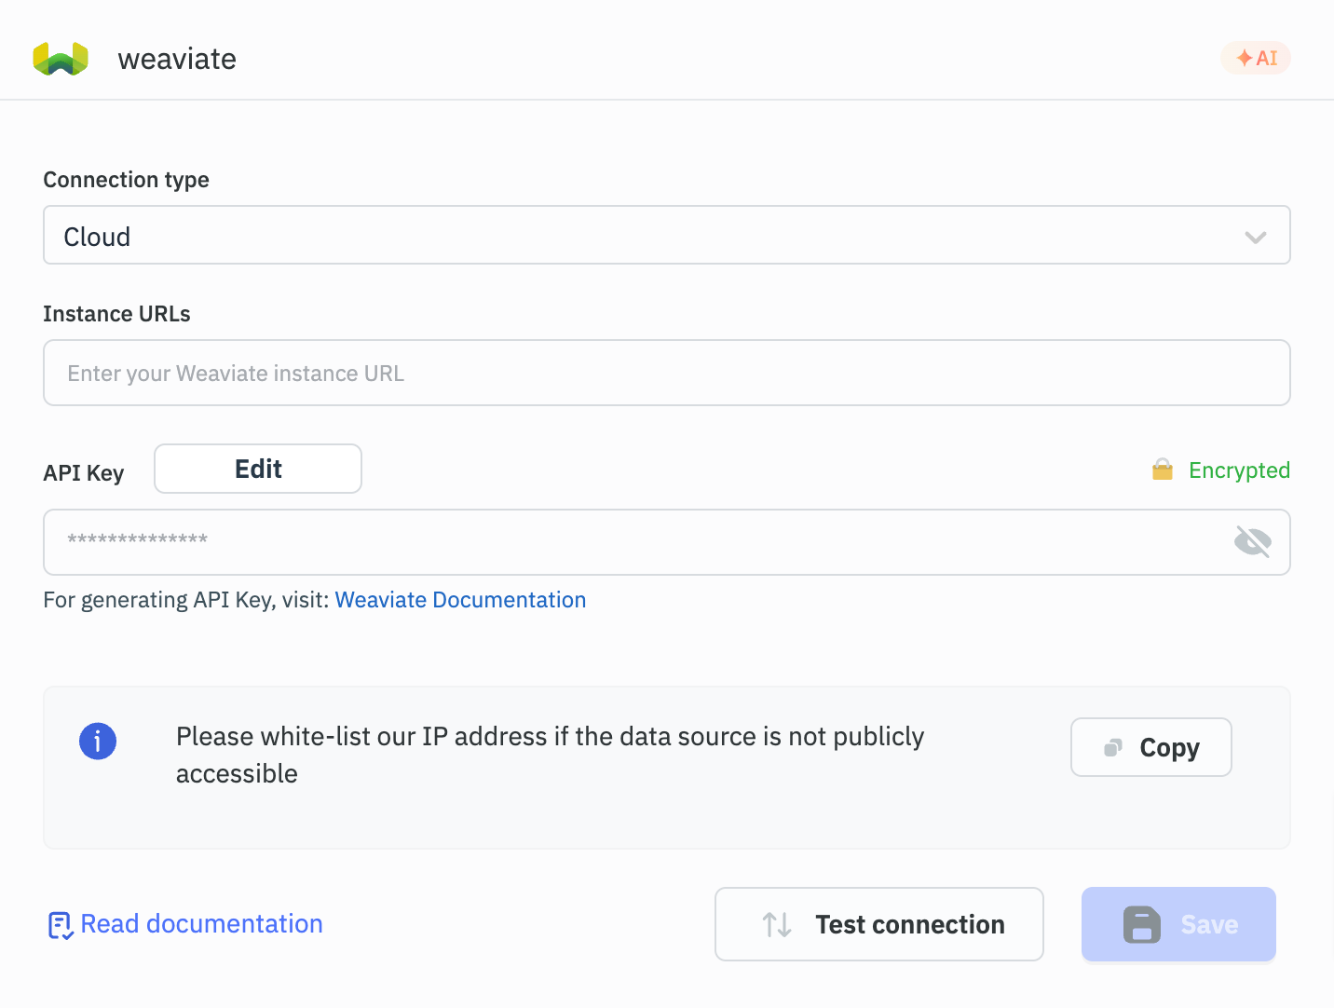Click the Instance URLs input field
Screen dimensions: 1334x1008
click(x=666, y=373)
